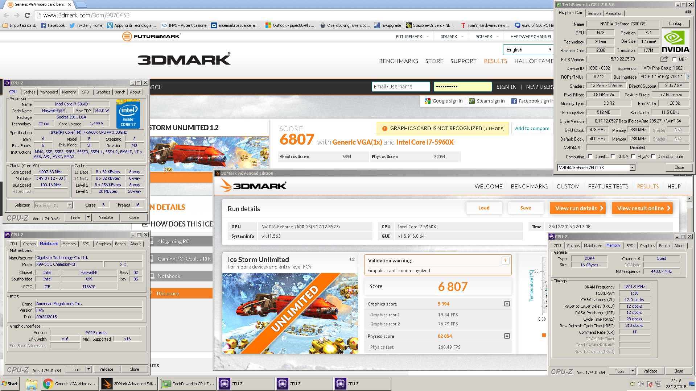This screenshot has width=696, height=391.
Task: Click the NVIDIA logo in GPU-Z
Action: pos(675,41)
